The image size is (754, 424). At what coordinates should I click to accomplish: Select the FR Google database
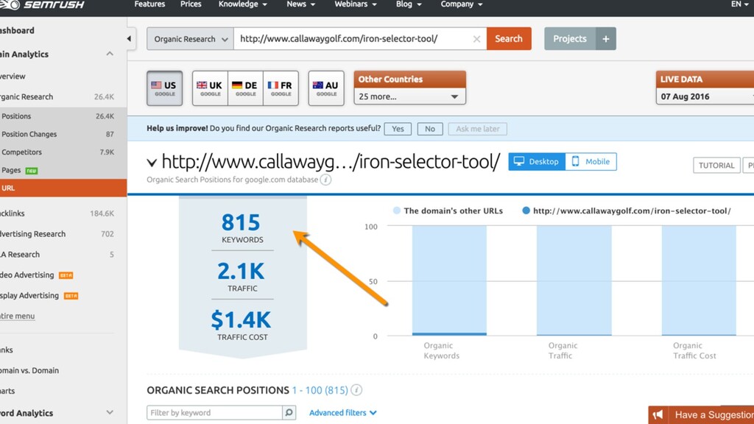281,88
